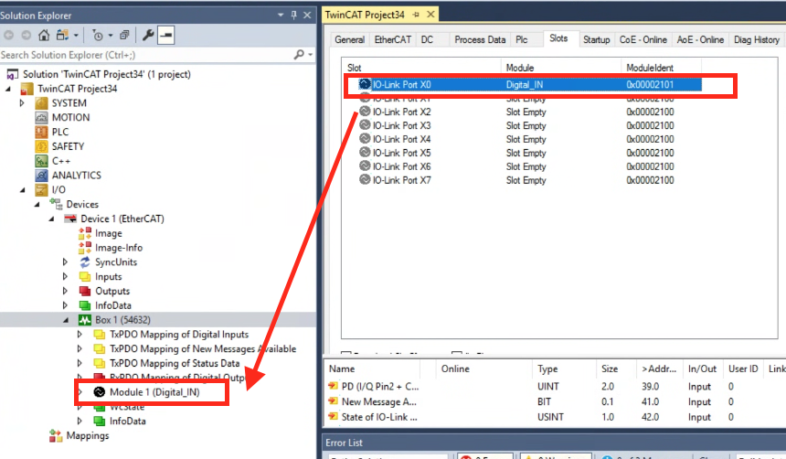The height and width of the screenshot is (459, 786).
Task: Click the Image node icon
Action: coord(85,233)
